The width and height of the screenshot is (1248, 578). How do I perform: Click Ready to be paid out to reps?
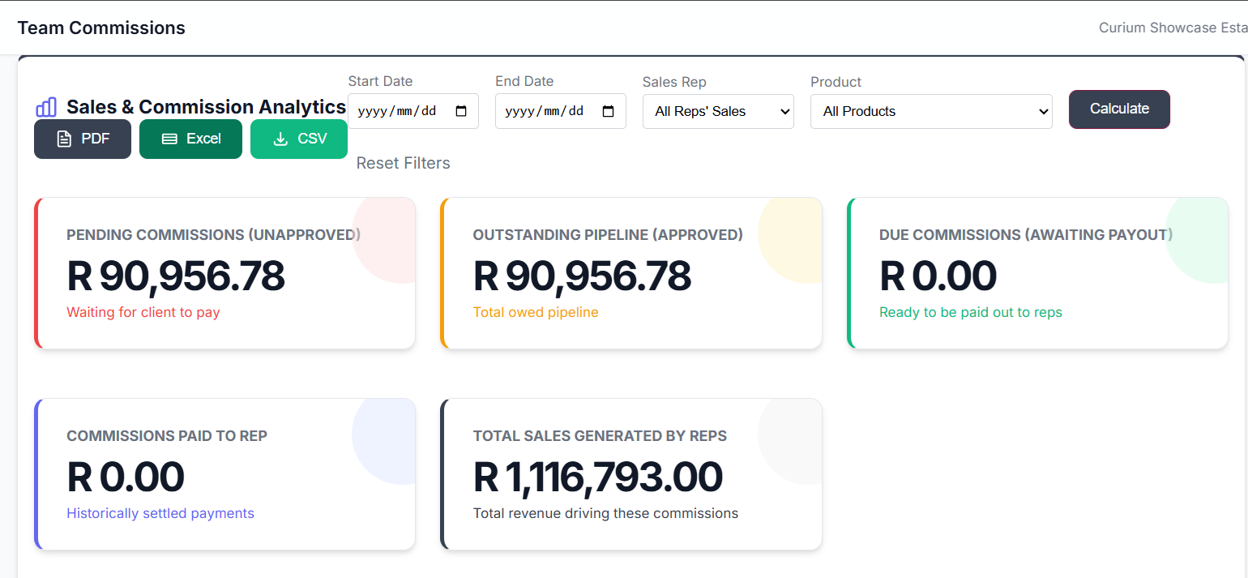point(971,312)
